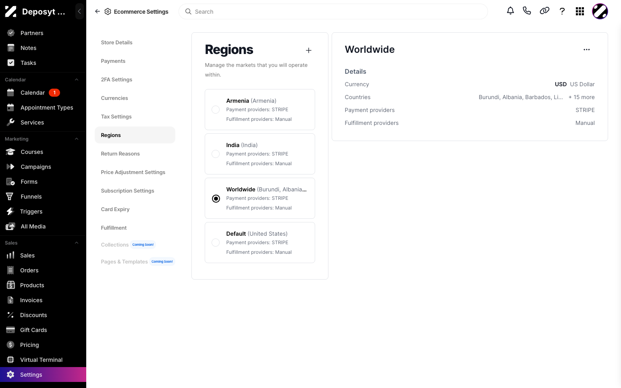This screenshot has width=621, height=388.
Task: Show the + 15 more countries
Action: (582, 97)
